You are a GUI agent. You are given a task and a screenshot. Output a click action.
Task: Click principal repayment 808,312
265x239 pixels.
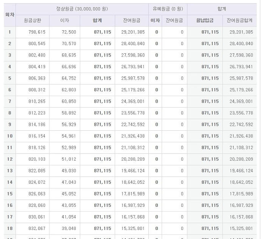37,90
